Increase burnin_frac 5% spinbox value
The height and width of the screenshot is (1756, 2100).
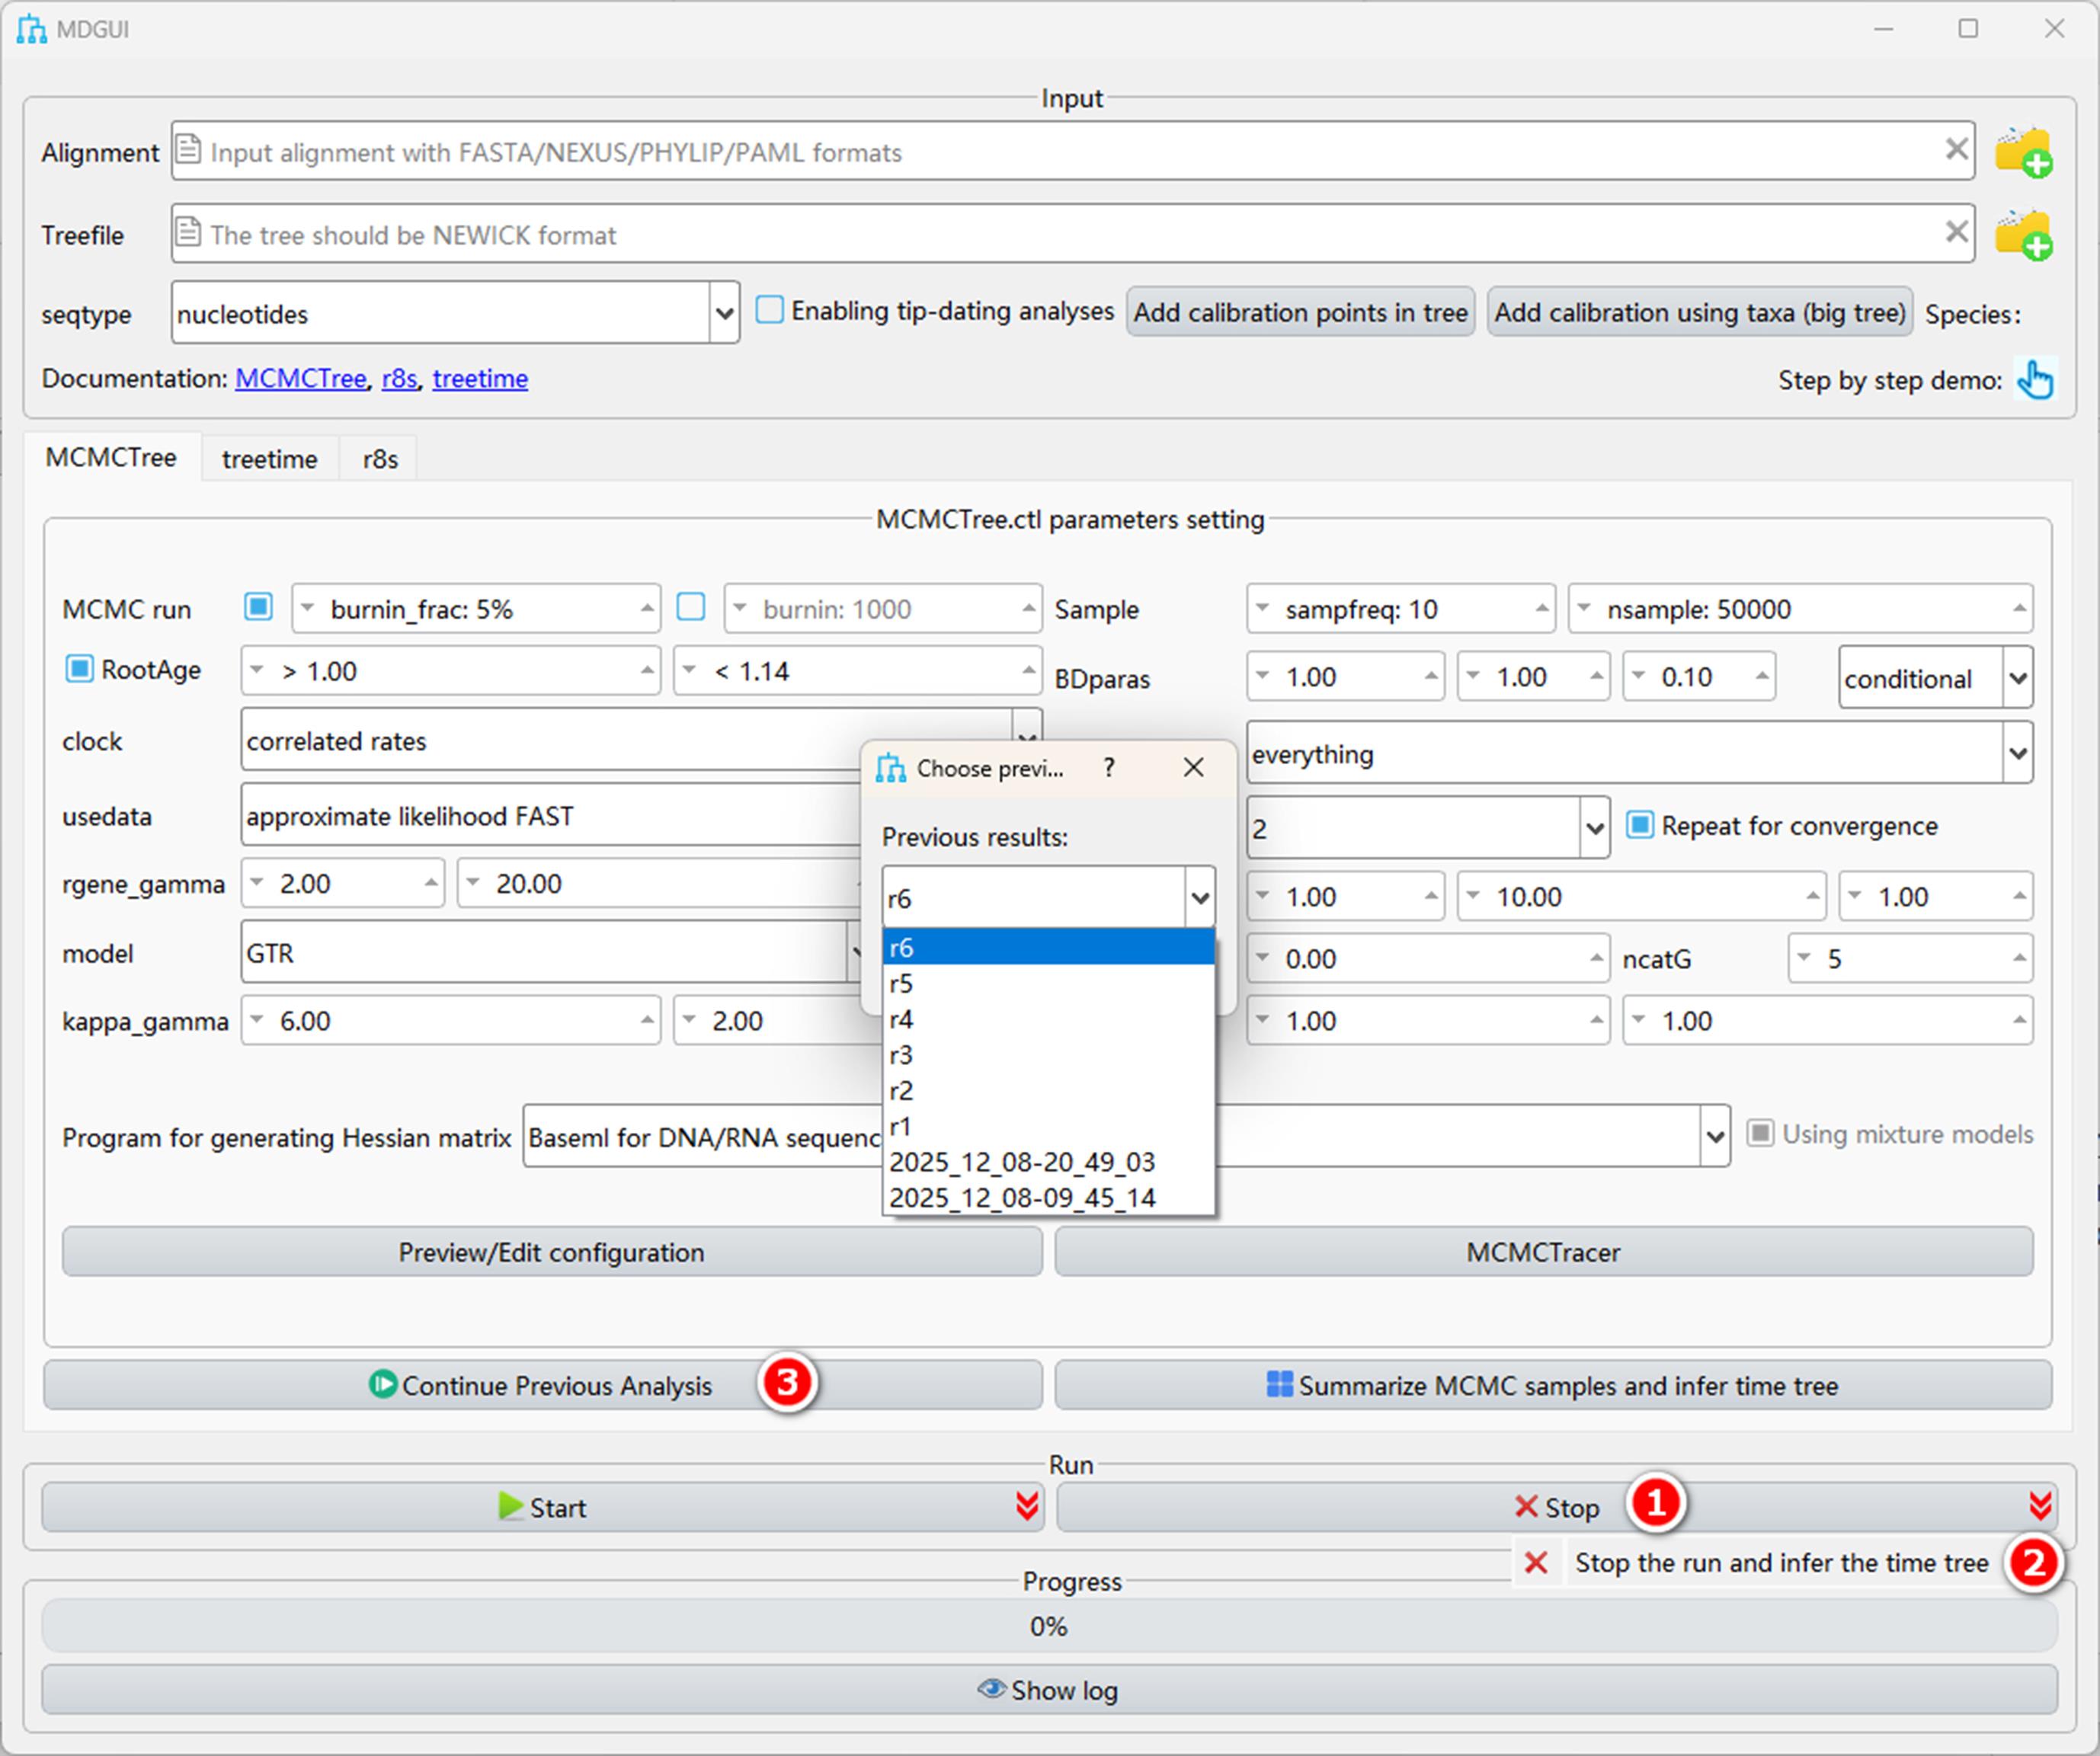click(647, 608)
